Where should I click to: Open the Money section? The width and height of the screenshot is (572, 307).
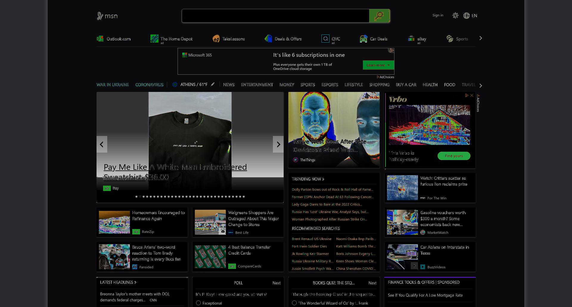[287, 84]
